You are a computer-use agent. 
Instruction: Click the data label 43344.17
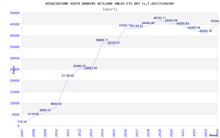click(x=125, y=25)
